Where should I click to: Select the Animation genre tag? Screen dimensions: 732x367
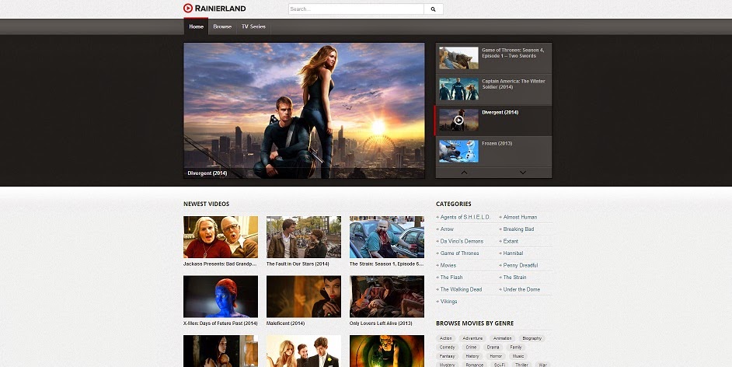pyautogui.click(x=502, y=338)
